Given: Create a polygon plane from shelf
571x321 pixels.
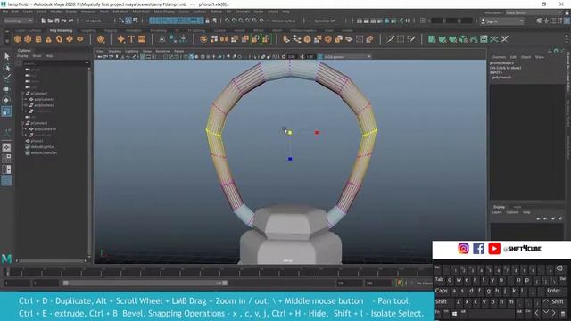Looking at the screenshot, I should 70,39.
